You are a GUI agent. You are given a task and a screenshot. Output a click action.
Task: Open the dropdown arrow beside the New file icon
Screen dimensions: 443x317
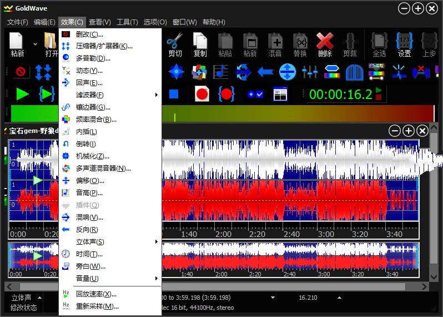35,44
